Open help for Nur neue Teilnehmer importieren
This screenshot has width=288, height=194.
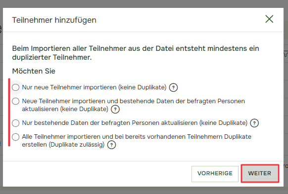tap(173, 87)
